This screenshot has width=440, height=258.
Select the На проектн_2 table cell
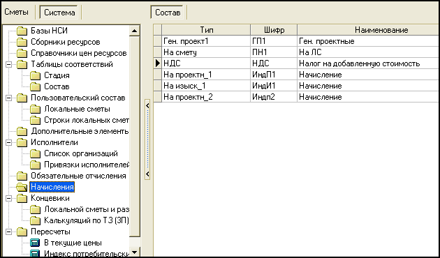pos(206,97)
